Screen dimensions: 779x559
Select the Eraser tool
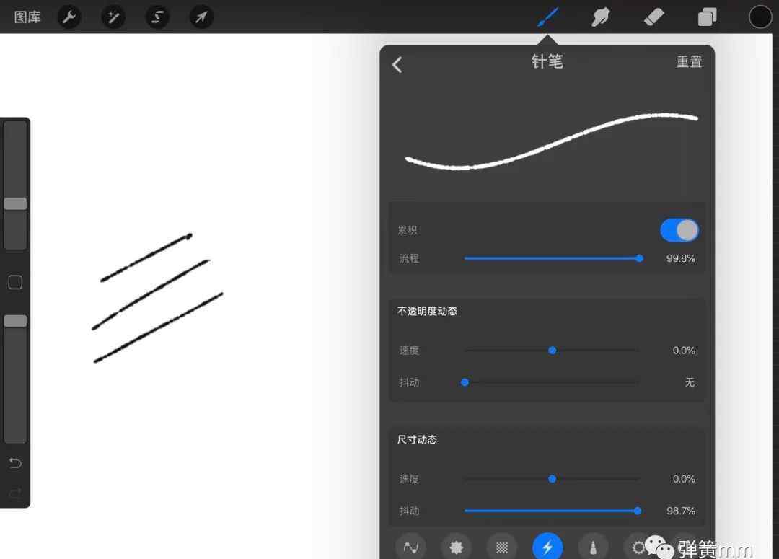point(653,17)
